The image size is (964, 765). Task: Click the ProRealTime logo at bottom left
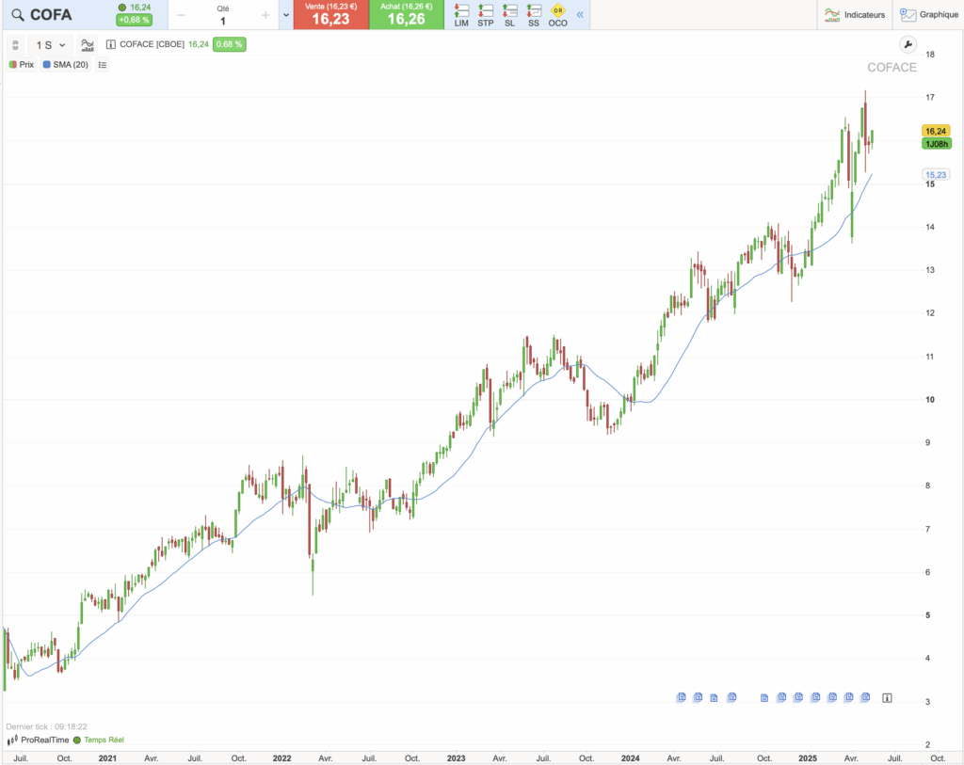tap(38, 740)
